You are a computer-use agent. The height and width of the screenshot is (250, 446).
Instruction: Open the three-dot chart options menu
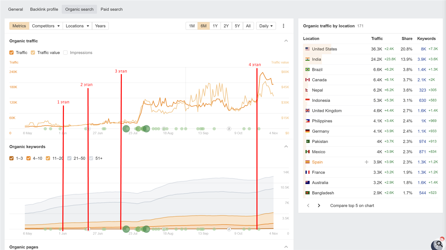[283, 26]
